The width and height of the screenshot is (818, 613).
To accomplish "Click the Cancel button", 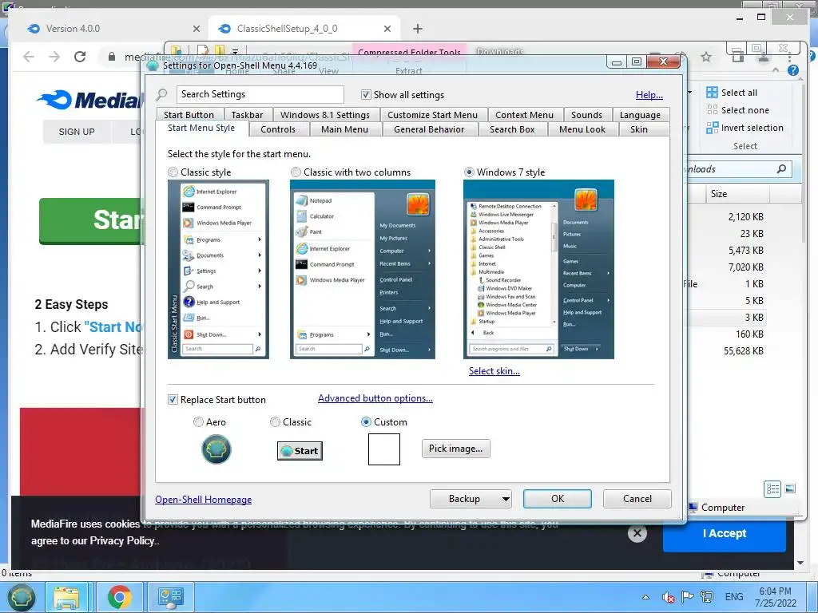I will [637, 499].
